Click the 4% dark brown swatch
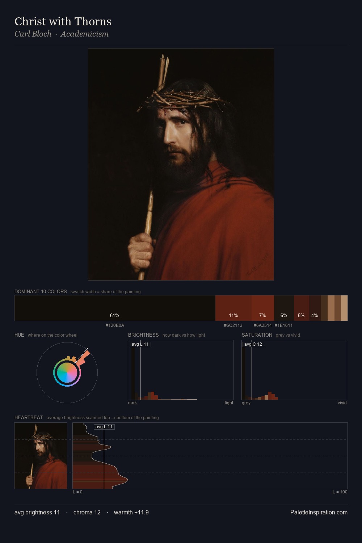 pyautogui.click(x=315, y=308)
